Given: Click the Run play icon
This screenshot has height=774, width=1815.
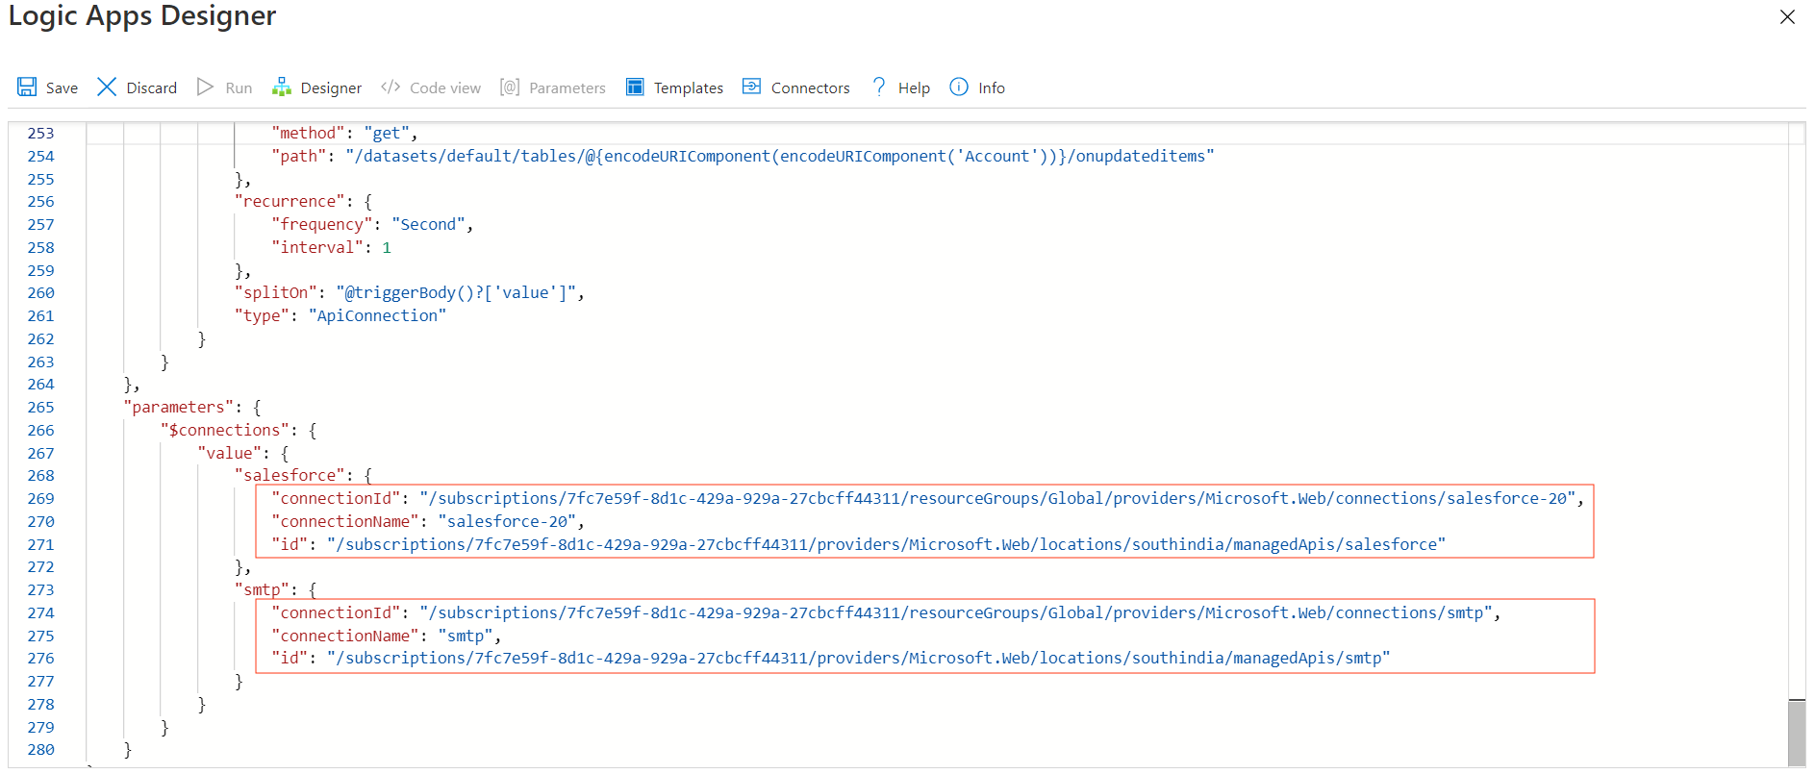Looking at the screenshot, I should (x=205, y=87).
